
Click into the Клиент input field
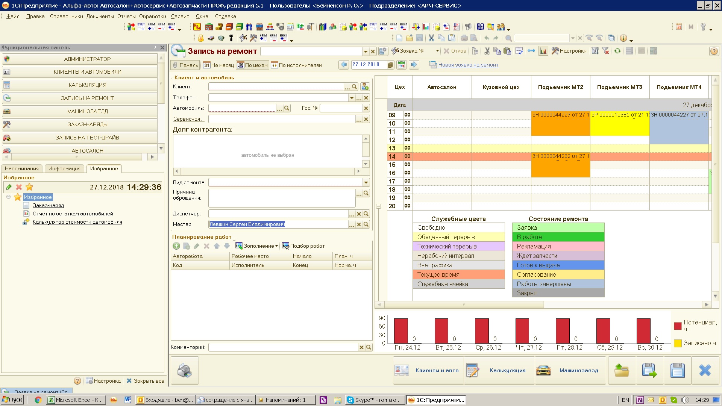coord(276,87)
